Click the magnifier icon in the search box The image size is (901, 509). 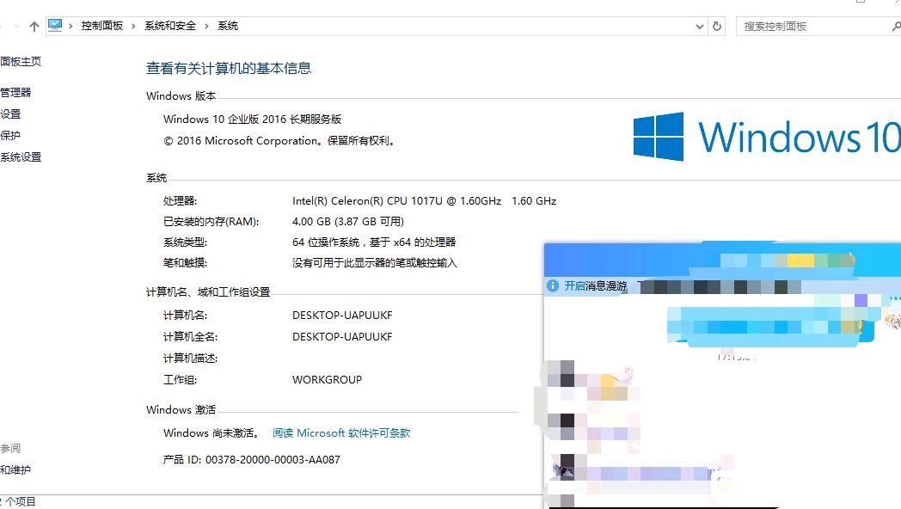click(x=896, y=27)
